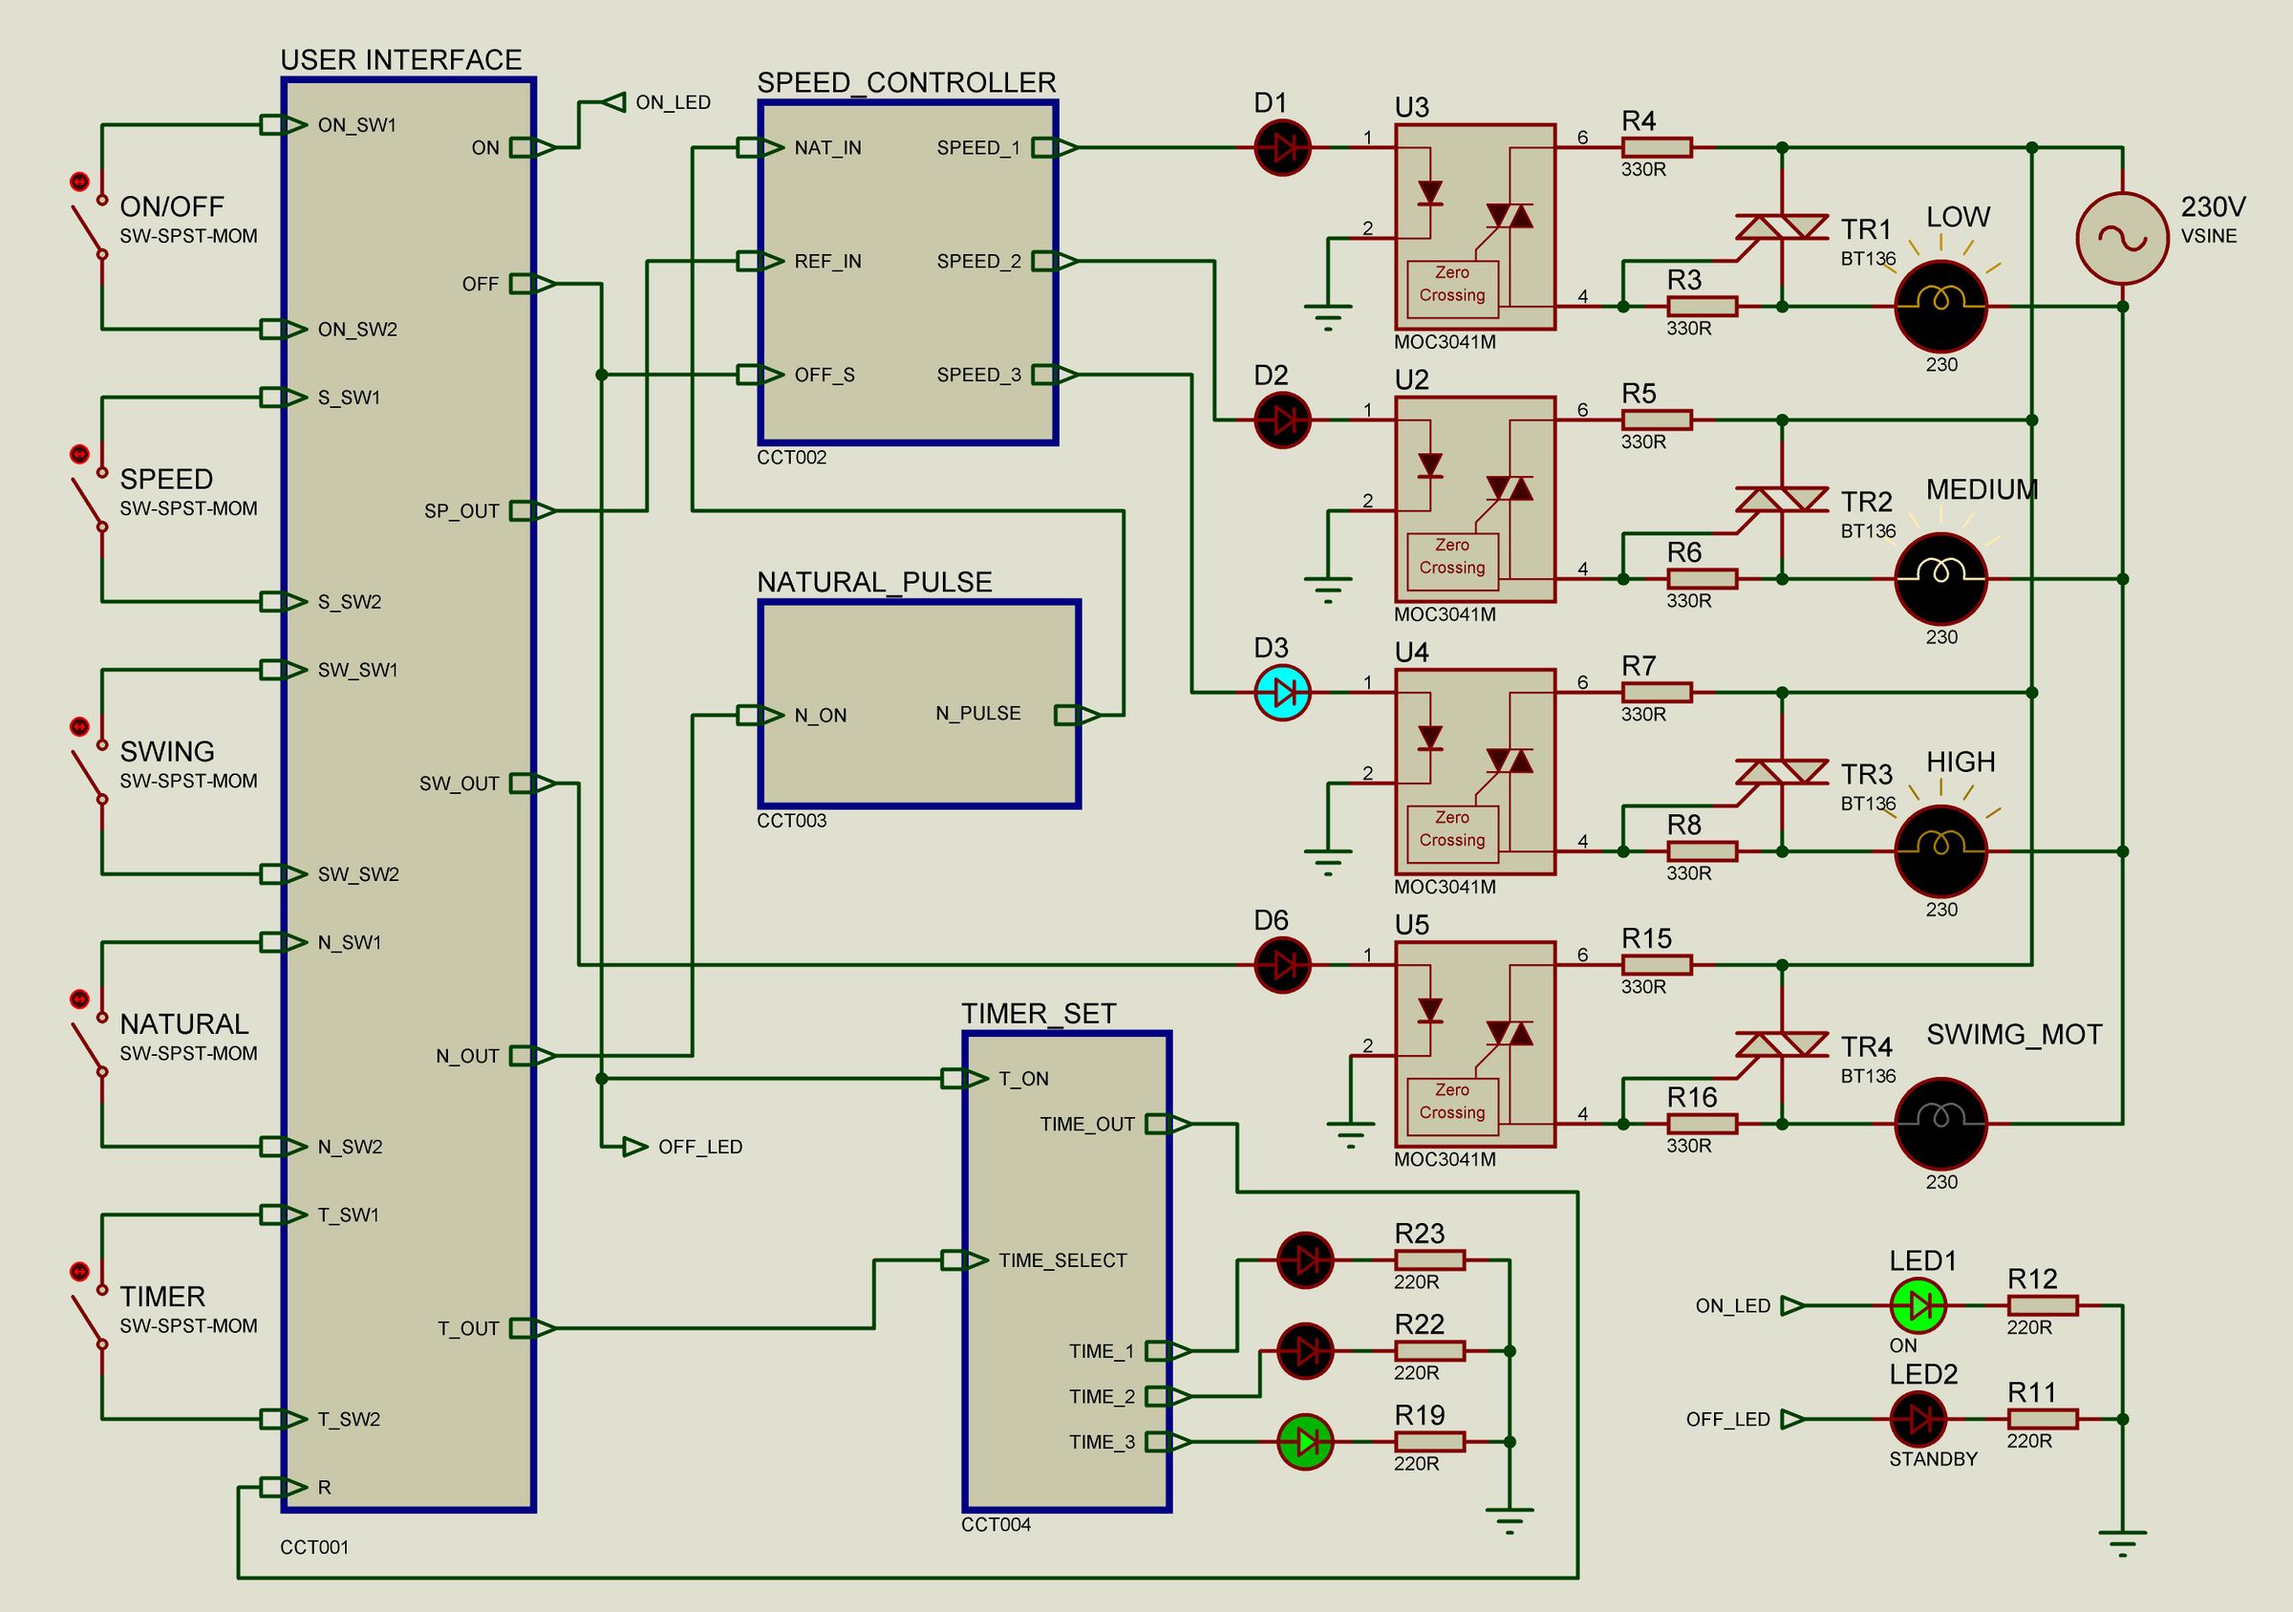
Task: Select triac TR1
Action: 1783,227
